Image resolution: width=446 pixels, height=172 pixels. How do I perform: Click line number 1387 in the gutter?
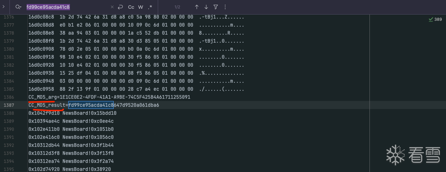tap(8, 105)
